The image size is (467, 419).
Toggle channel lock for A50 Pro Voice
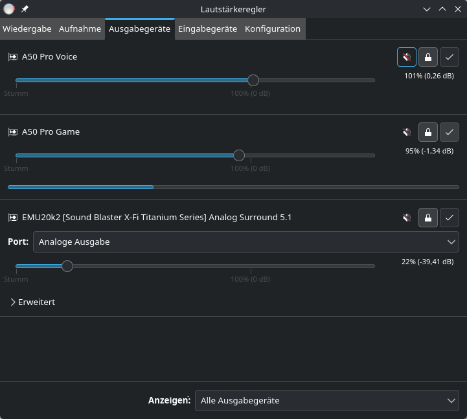point(428,57)
